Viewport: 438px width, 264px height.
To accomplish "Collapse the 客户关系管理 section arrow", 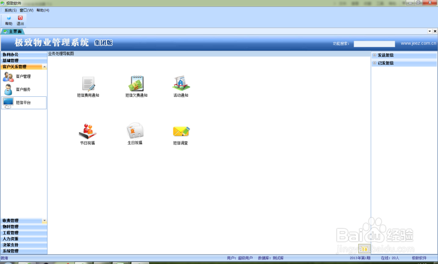I will [44, 67].
